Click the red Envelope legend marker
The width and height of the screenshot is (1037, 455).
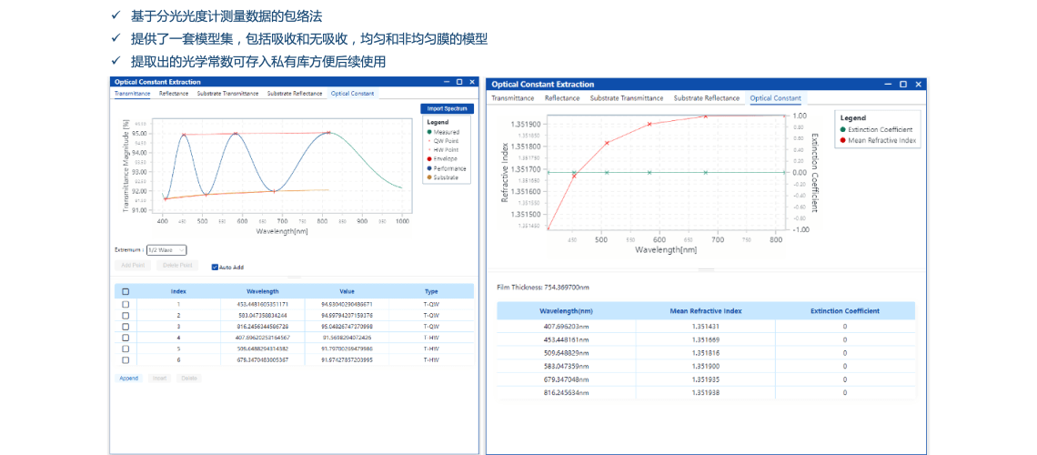[x=428, y=160]
